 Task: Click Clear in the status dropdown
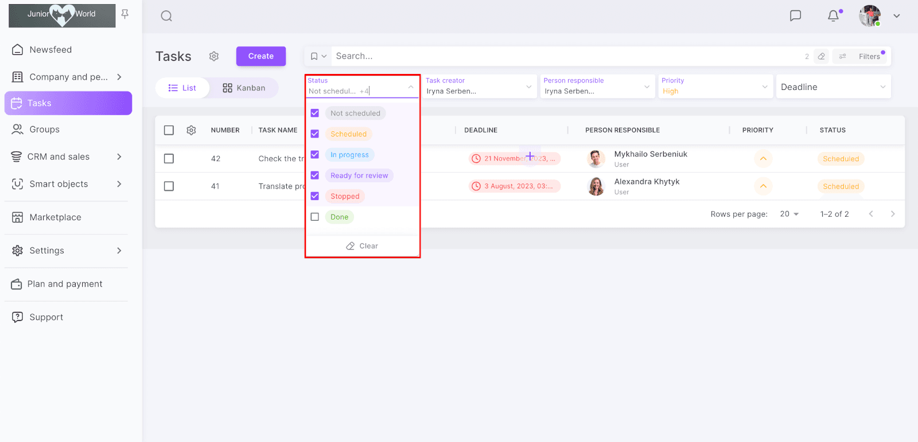pos(362,246)
